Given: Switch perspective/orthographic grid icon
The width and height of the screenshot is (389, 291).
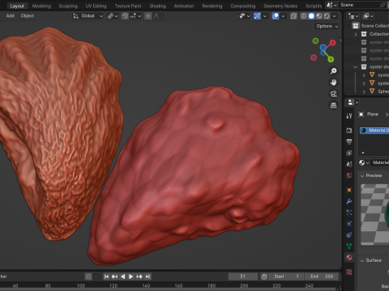Looking at the screenshot, I should [334, 105].
